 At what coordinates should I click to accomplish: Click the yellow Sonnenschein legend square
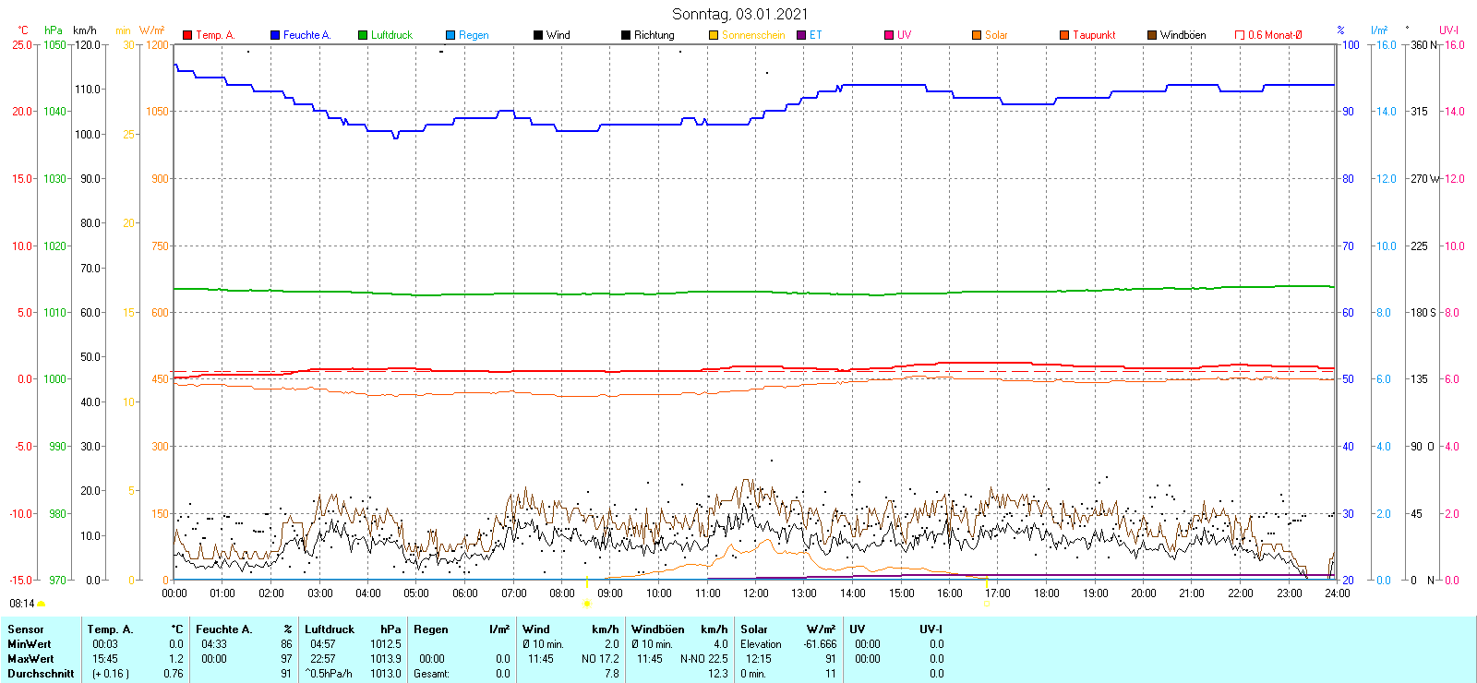[x=714, y=35]
